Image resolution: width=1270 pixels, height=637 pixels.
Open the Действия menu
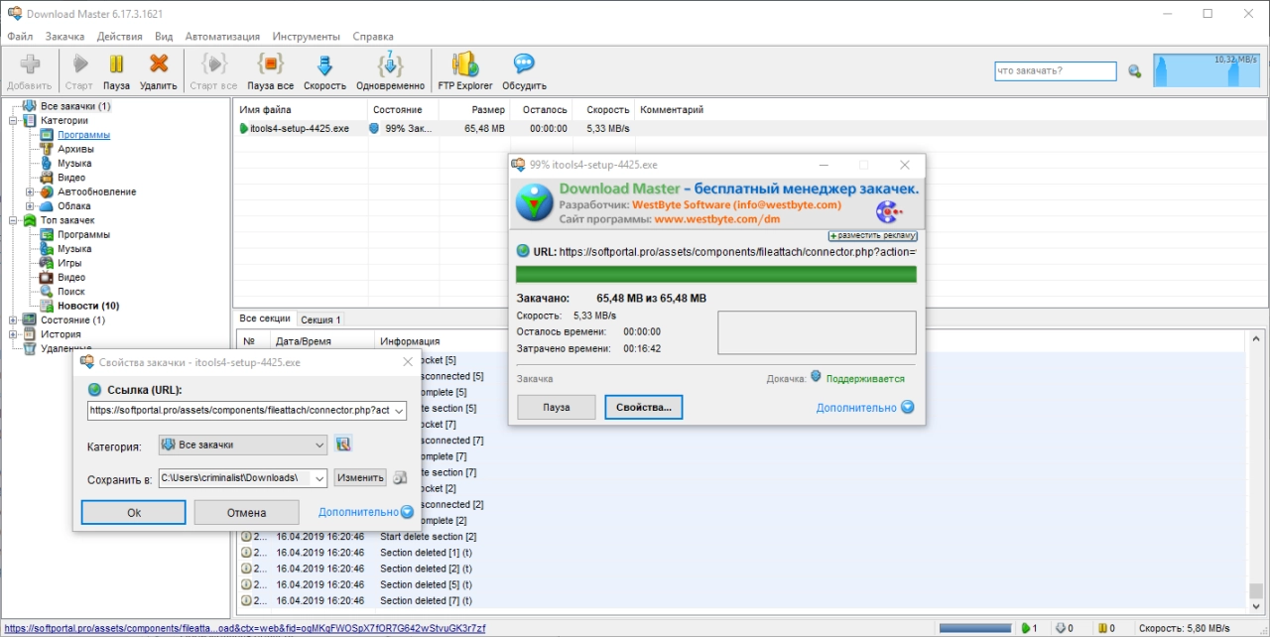coord(119,36)
